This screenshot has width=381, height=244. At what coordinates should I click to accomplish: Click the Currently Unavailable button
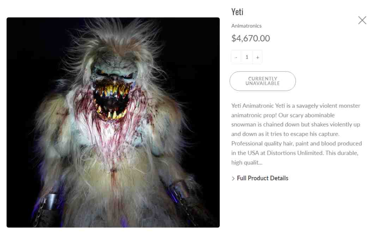263,81
